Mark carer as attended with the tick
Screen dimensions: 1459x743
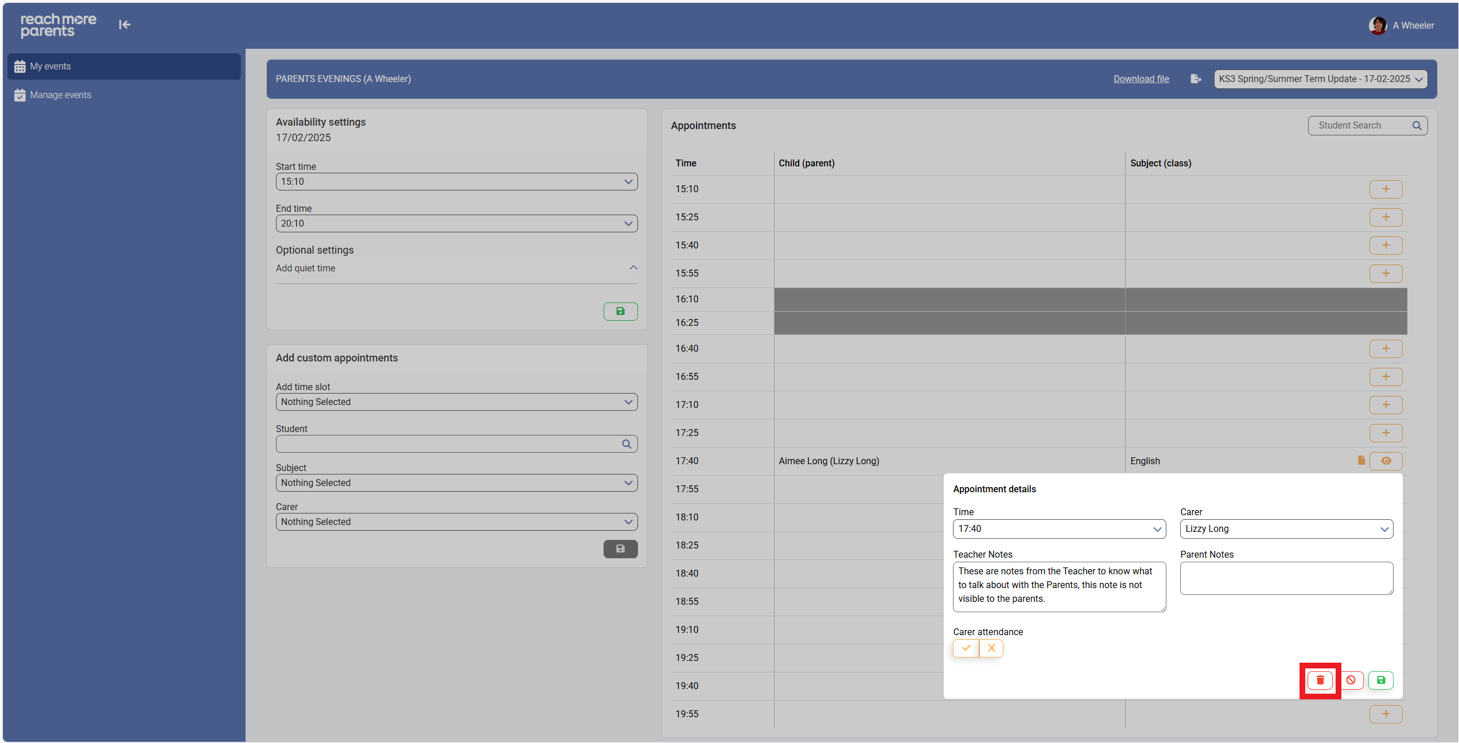(x=966, y=648)
